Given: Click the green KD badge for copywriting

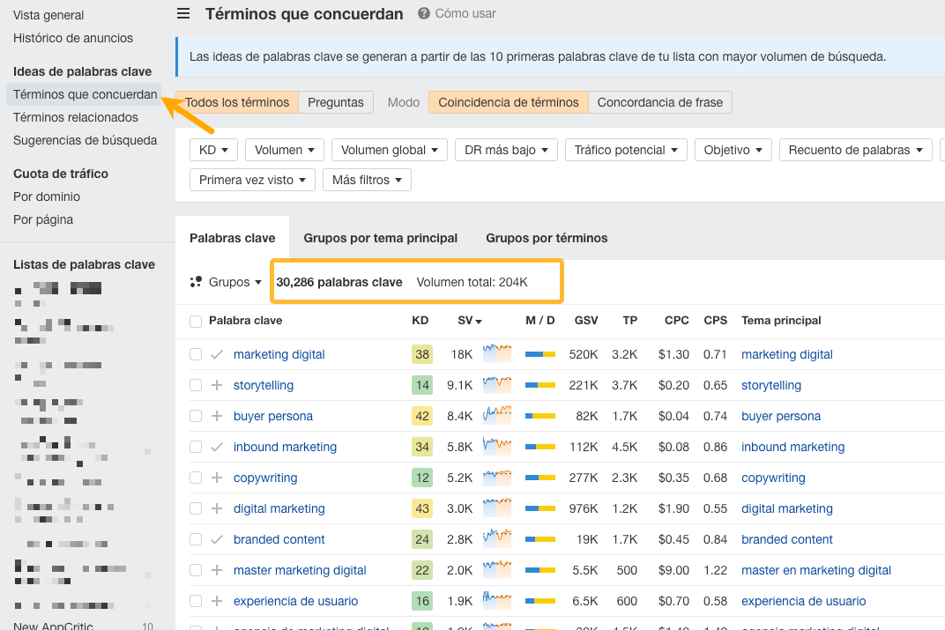Looking at the screenshot, I should pos(421,477).
